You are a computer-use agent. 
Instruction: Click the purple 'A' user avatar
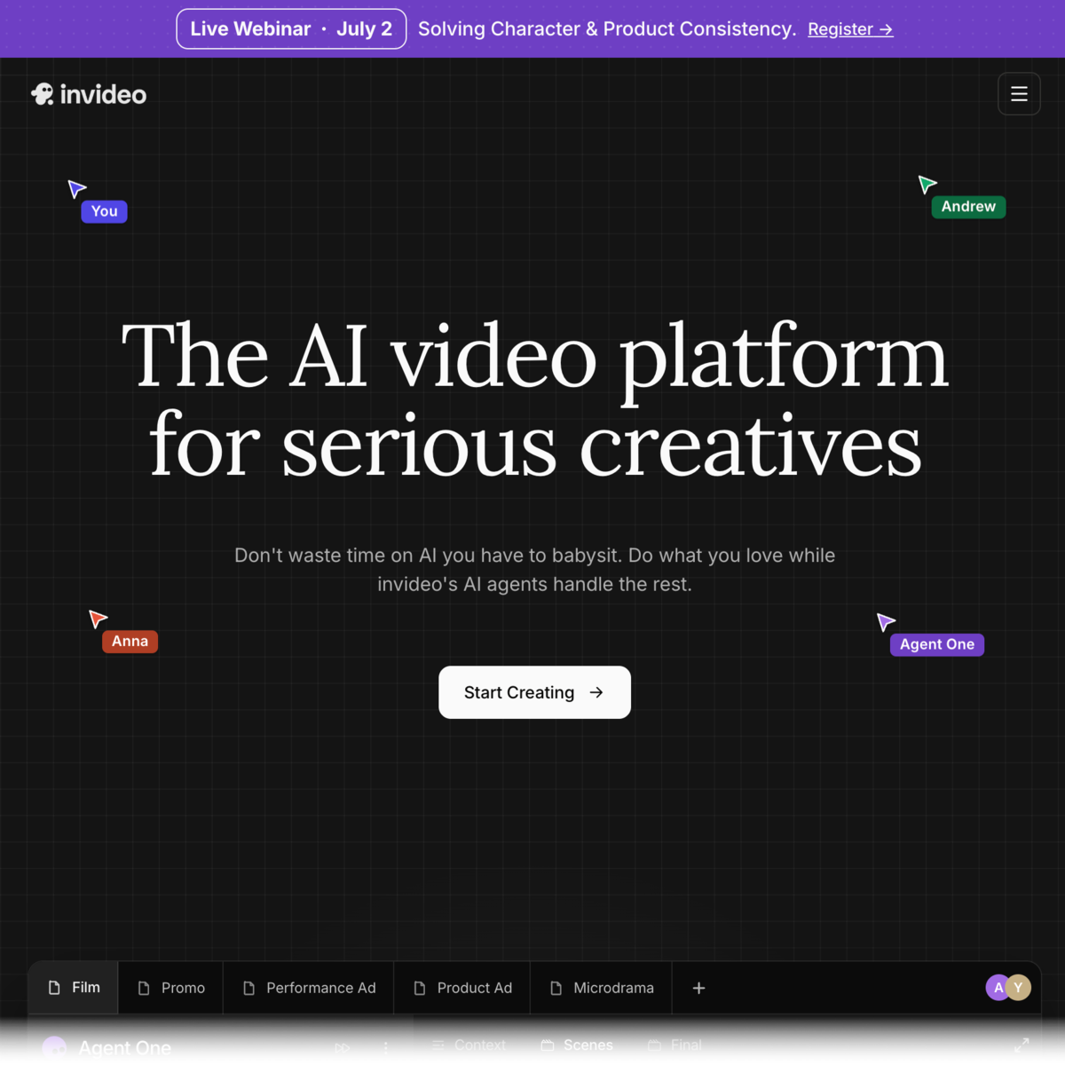coord(998,987)
